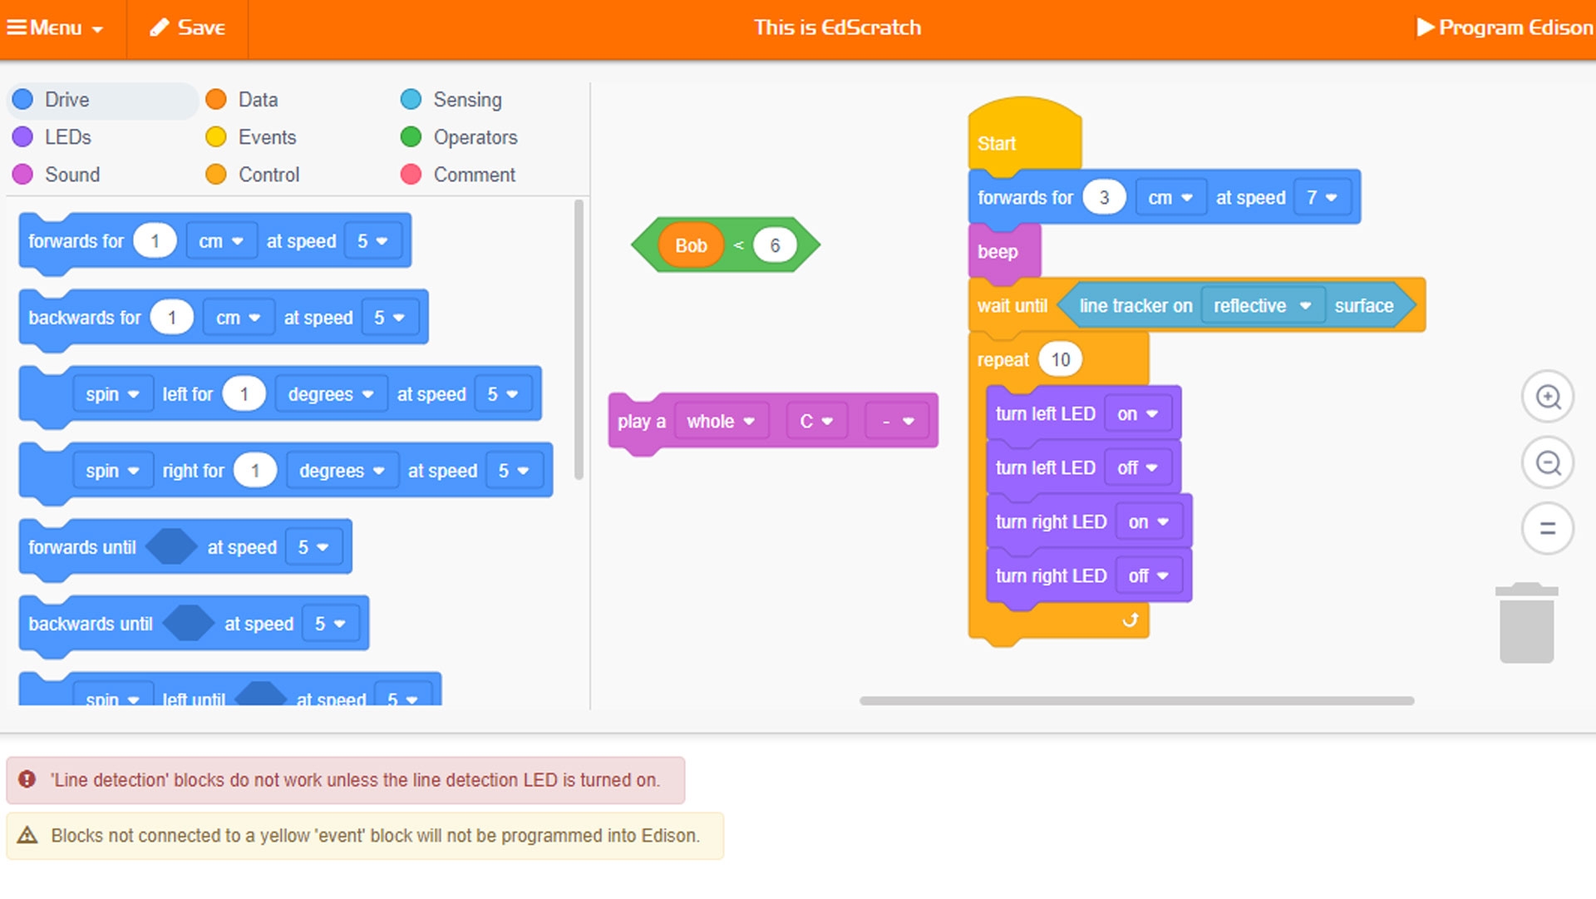
Task: Open the cm dropdown in the workspace forwards block
Action: pyautogui.click(x=1170, y=198)
